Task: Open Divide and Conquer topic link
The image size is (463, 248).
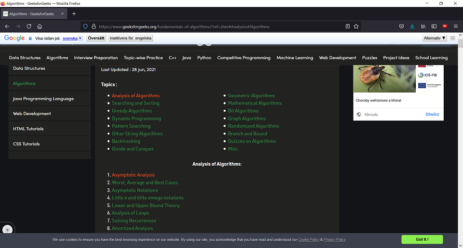Action: (133, 149)
